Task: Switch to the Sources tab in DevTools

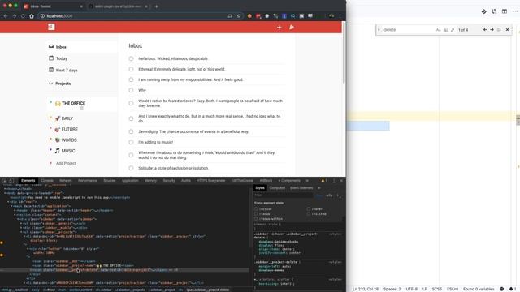Action: (x=110, y=181)
